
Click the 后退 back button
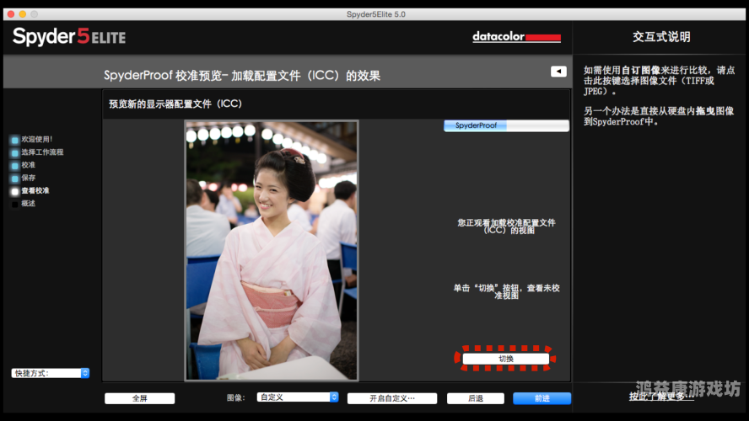(475, 398)
